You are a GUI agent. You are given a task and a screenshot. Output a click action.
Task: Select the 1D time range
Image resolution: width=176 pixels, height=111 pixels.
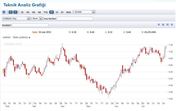(x=22, y=12)
